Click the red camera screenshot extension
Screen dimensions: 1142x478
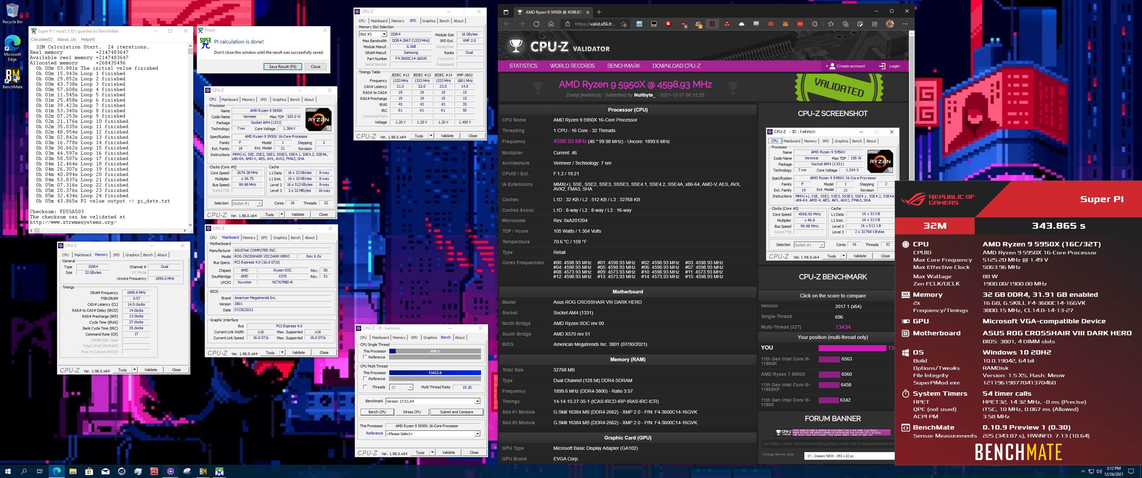tap(771, 24)
